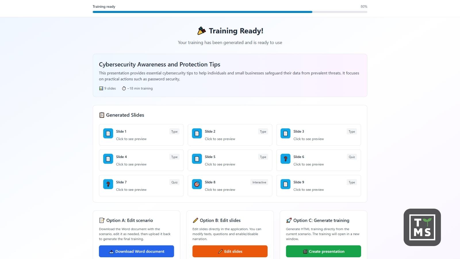Image resolution: width=460 pixels, height=259 pixels.
Task: Click the 9 slides count text
Action: (x=110, y=88)
